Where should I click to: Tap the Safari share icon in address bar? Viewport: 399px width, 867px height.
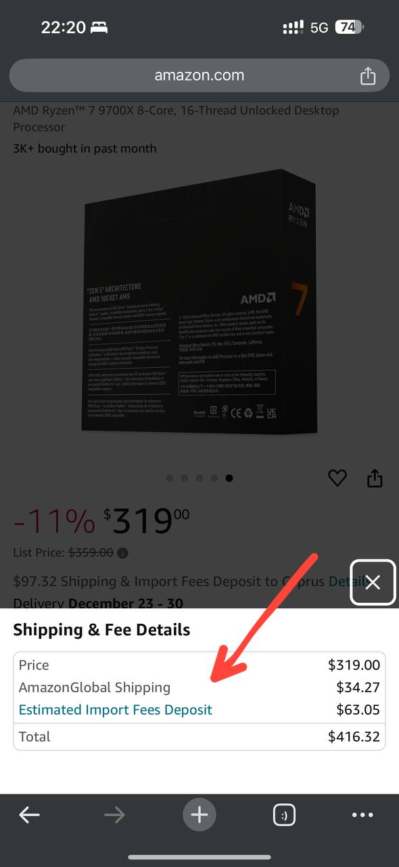click(x=368, y=75)
